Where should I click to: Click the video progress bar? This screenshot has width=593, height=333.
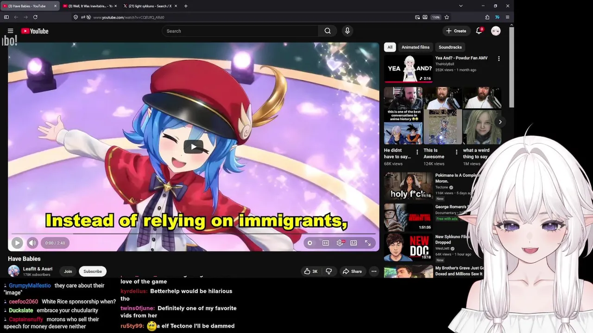(x=194, y=234)
